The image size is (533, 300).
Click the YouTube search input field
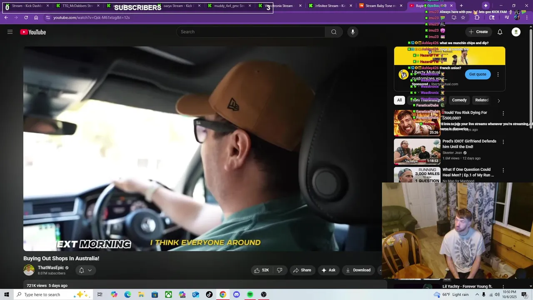(251, 32)
